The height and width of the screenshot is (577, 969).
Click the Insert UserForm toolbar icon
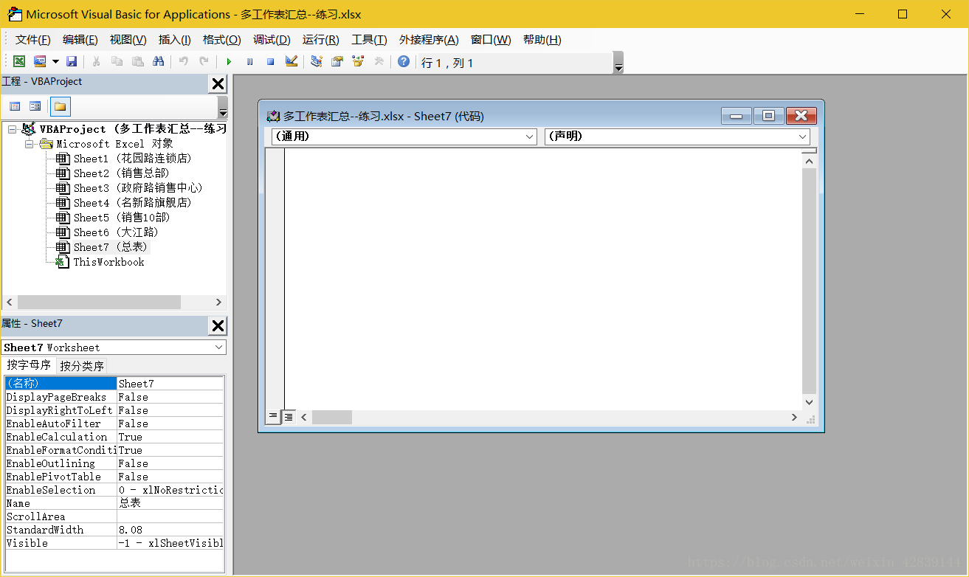[40, 62]
